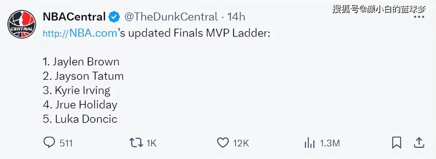Viewport: 436px width, 159px height.
Task: Click the 1K reposts count
Action: [x=151, y=143]
